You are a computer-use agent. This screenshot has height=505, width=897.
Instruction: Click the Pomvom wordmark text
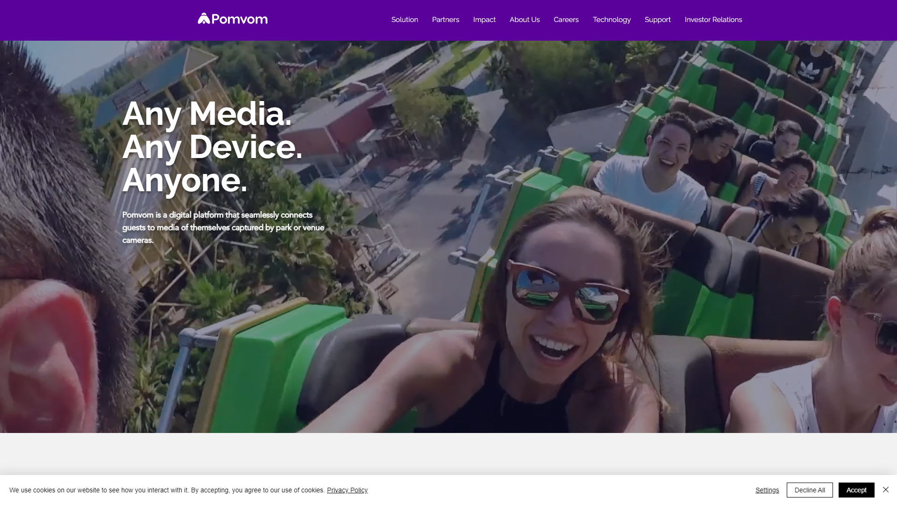click(x=239, y=19)
